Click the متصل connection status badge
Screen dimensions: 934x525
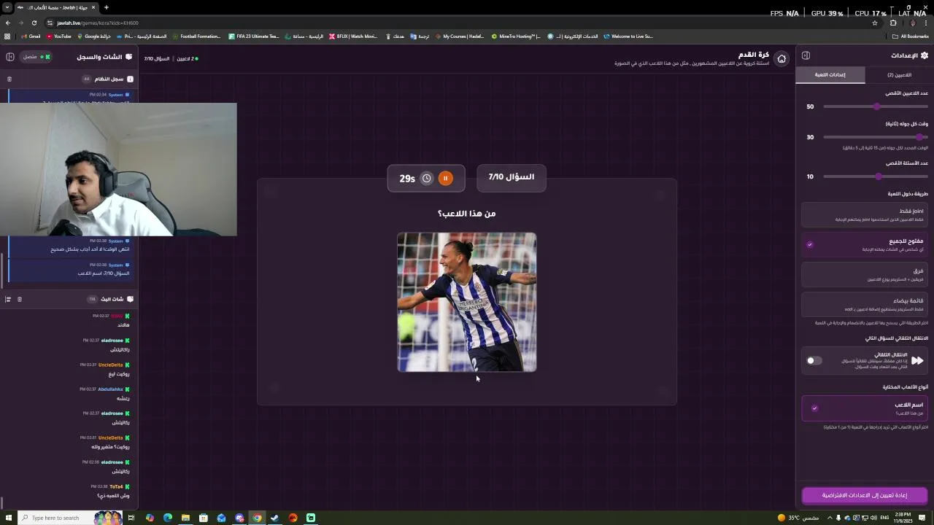click(35, 56)
